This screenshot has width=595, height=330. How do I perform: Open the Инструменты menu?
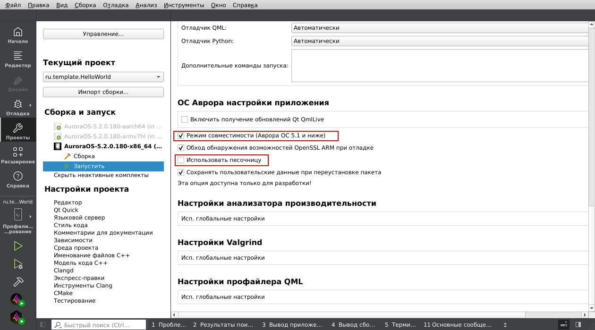coord(184,5)
